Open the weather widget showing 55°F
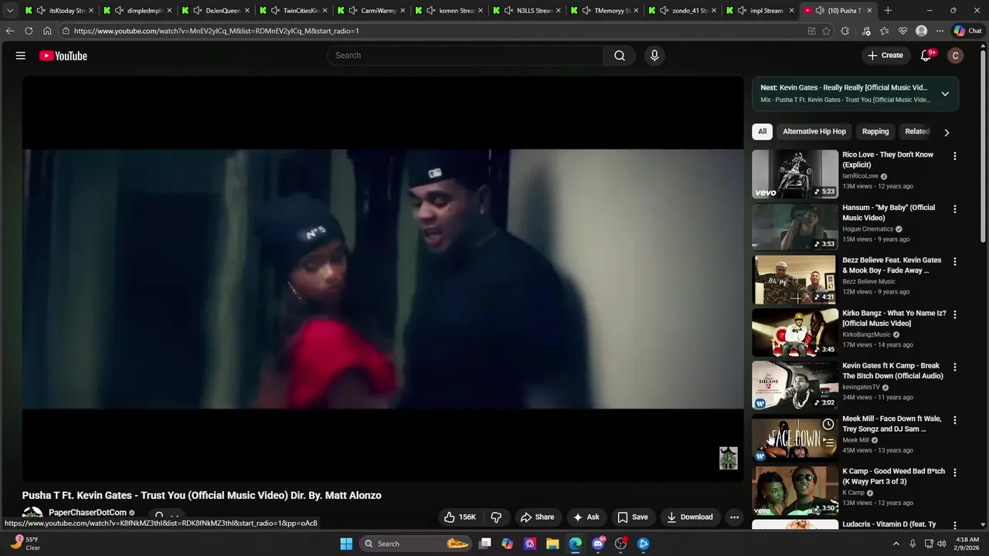Screen dimensions: 989x556 (x=25, y=544)
